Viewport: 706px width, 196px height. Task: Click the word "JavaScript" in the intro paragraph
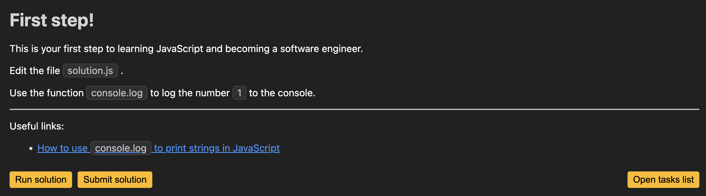tap(180, 49)
